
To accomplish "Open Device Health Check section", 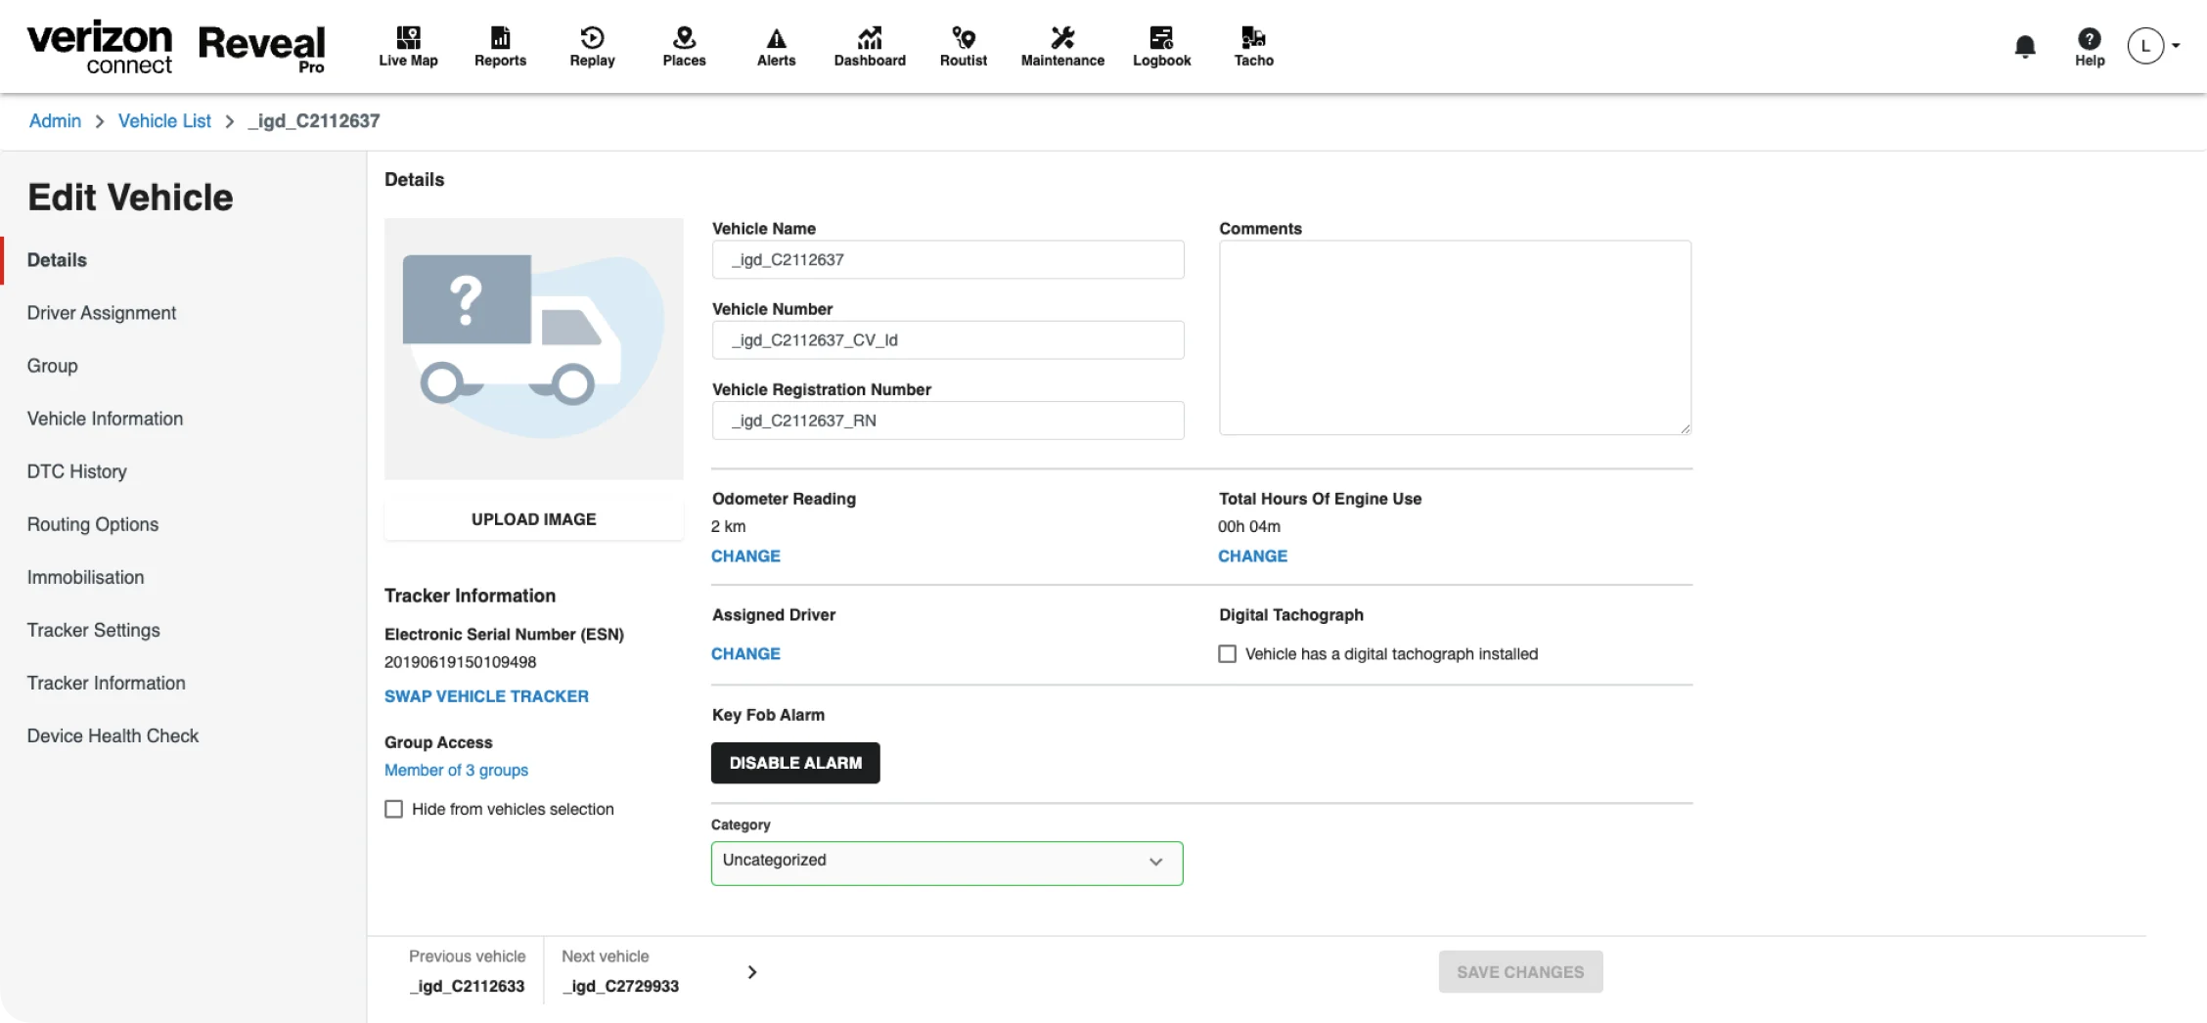I will point(113,735).
